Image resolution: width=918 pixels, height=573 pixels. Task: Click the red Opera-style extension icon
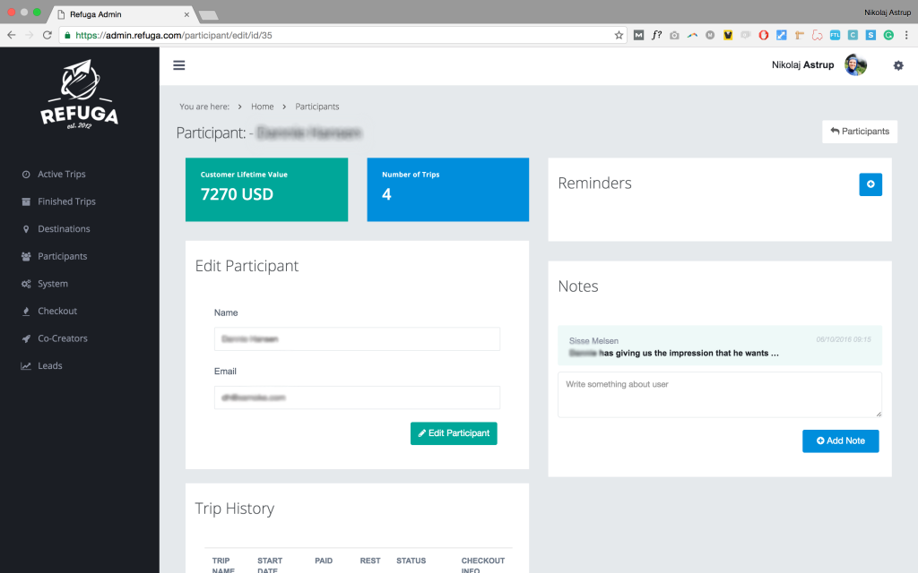click(764, 35)
